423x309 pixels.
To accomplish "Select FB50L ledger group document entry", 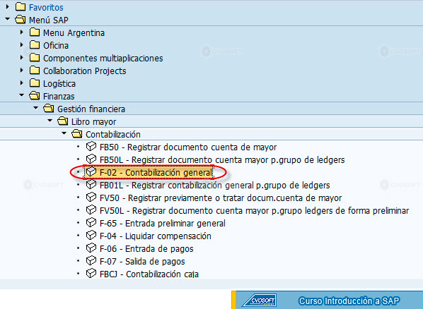I will click(222, 160).
